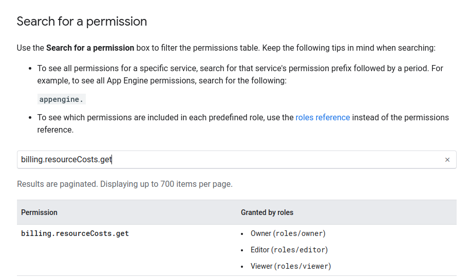Click the appengine. code example
The image size is (470, 280).
[x=61, y=99]
